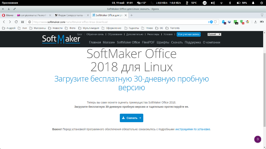Screen dimensions: 266x149
Task: Reload the current page
Action: click(x=16, y=22)
